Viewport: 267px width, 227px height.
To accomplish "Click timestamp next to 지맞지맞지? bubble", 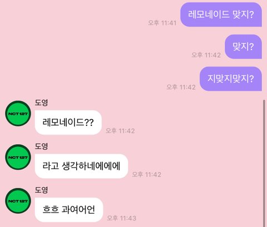I will coord(181,87).
